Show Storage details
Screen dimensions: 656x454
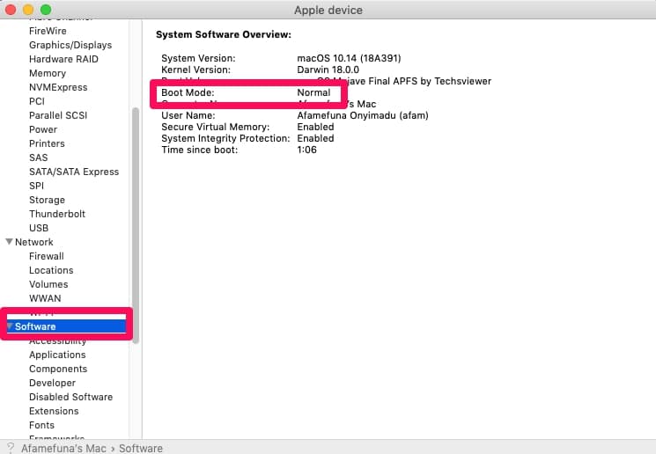click(47, 200)
